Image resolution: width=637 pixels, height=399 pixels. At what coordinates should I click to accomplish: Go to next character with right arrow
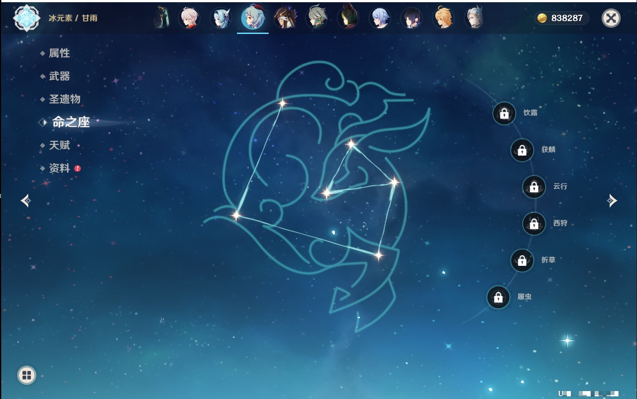tap(612, 201)
